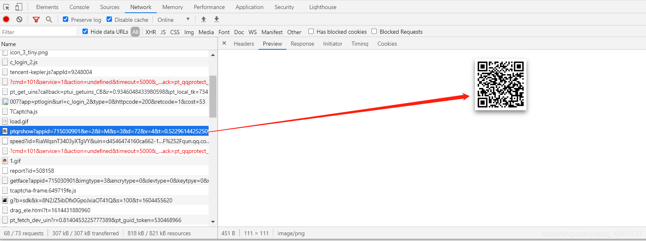Filter requests by Manifest

click(x=272, y=32)
